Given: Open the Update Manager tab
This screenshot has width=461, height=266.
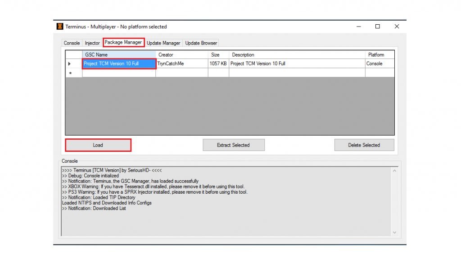Looking at the screenshot, I should pyautogui.click(x=163, y=43).
